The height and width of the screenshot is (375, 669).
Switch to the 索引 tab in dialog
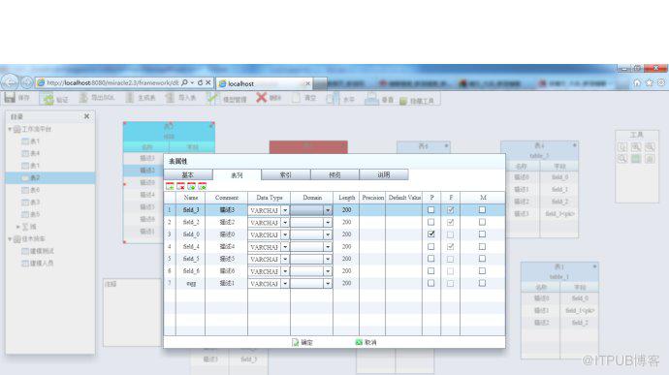(x=285, y=175)
